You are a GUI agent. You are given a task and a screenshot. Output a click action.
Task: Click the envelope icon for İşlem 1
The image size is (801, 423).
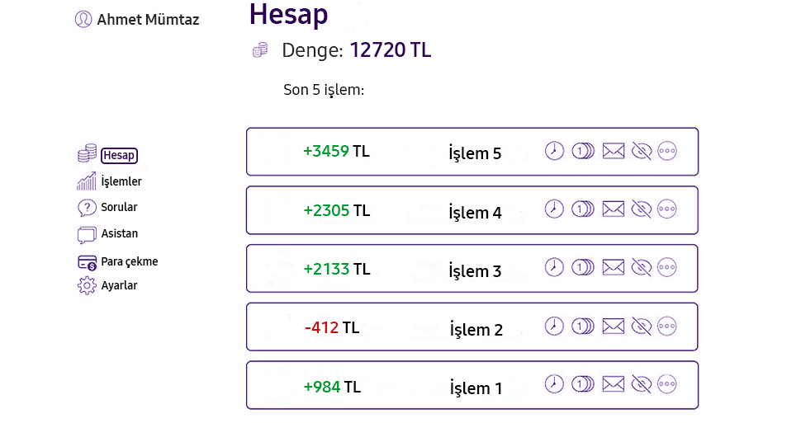point(613,383)
